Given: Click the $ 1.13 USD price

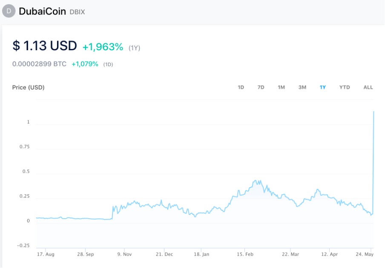Looking at the screenshot, I should [x=45, y=46].
